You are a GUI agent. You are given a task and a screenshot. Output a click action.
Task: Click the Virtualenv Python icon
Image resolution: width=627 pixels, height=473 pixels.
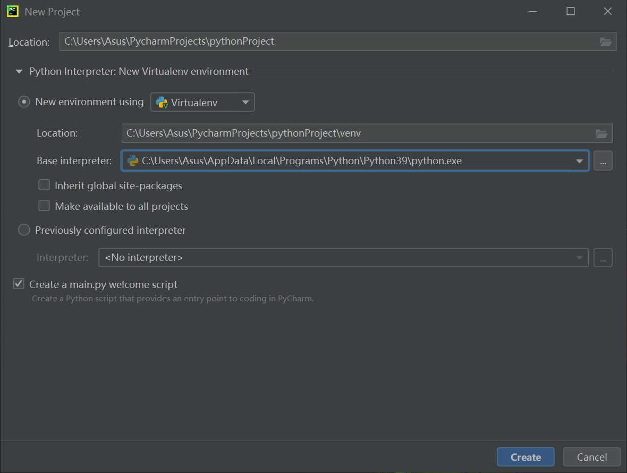(x=162, y=103)
